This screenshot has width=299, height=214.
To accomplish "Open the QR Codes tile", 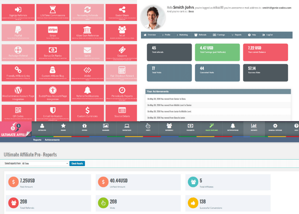I will 18,113.
